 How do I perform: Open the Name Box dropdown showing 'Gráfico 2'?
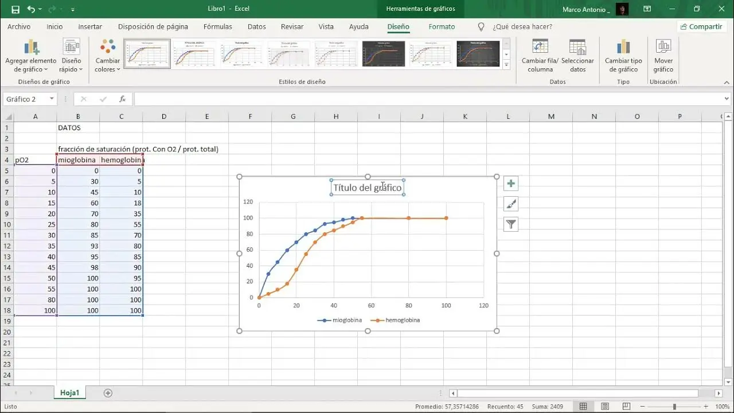[x=50, y=99]
